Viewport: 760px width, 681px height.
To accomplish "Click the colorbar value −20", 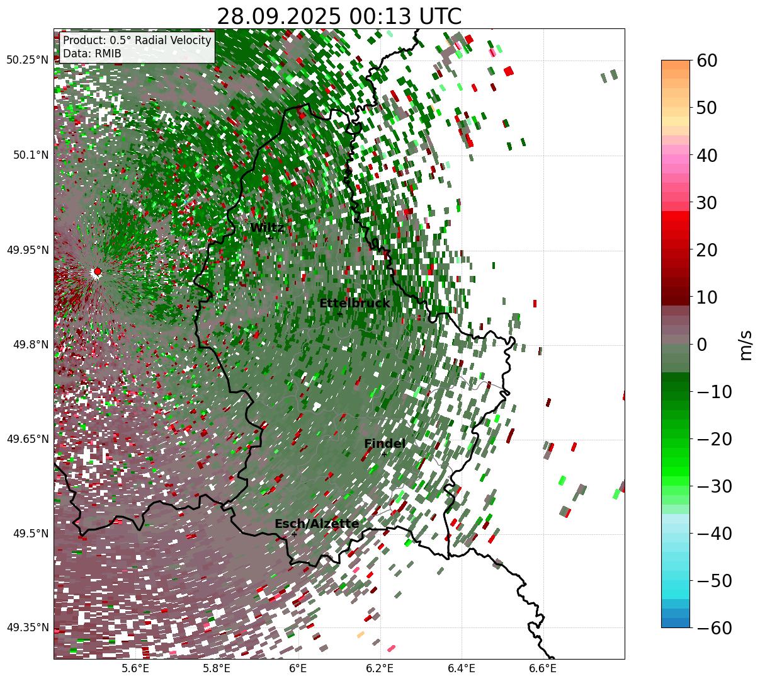I will [x=713, y=438].
